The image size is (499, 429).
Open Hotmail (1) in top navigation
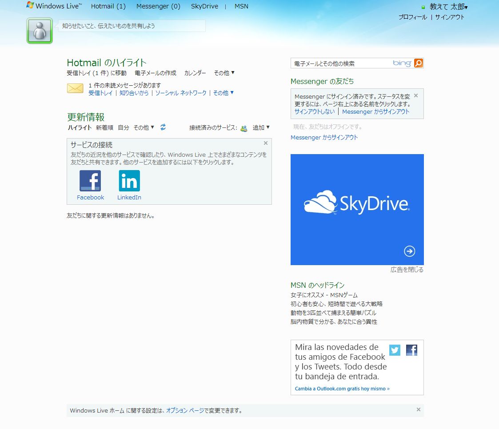coord(108,6)
